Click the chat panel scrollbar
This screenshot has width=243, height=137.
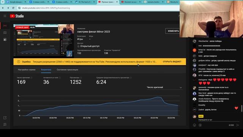pyautogui.click(x=241, y=108)
